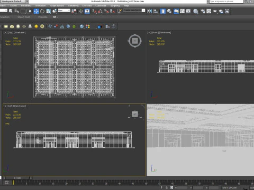Image resolution: width=254 pixels, height=190 pixels.
Task: Click the Align tool icon
Action: click(156, 11)
